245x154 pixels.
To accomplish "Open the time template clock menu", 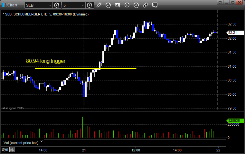I will pos(90,5).
